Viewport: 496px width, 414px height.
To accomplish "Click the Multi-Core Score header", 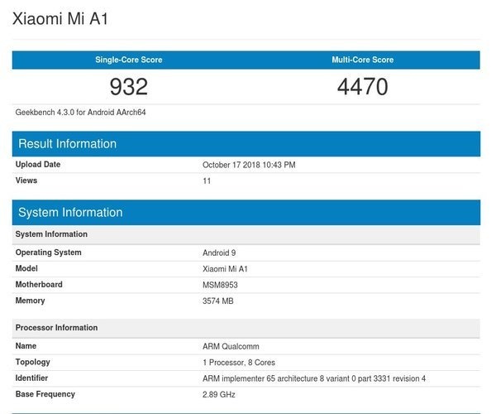I will tap(363, 60).
